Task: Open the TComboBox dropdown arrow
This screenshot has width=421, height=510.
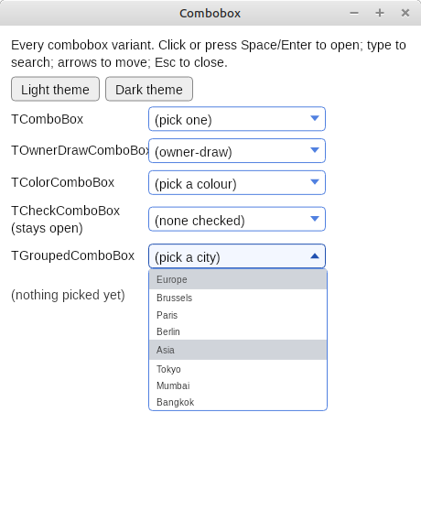Action: (x=314, y=118)
